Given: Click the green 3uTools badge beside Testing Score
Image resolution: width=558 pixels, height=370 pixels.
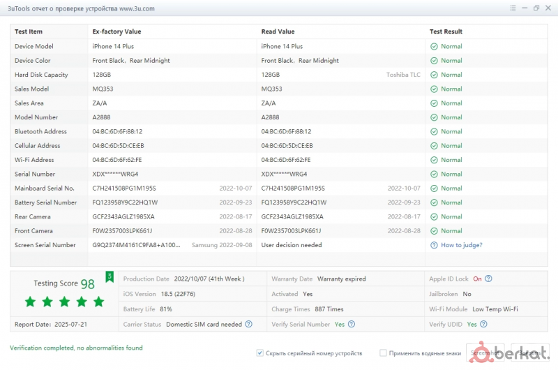Looking at the screenshot, I should click(x=110, y=276).
